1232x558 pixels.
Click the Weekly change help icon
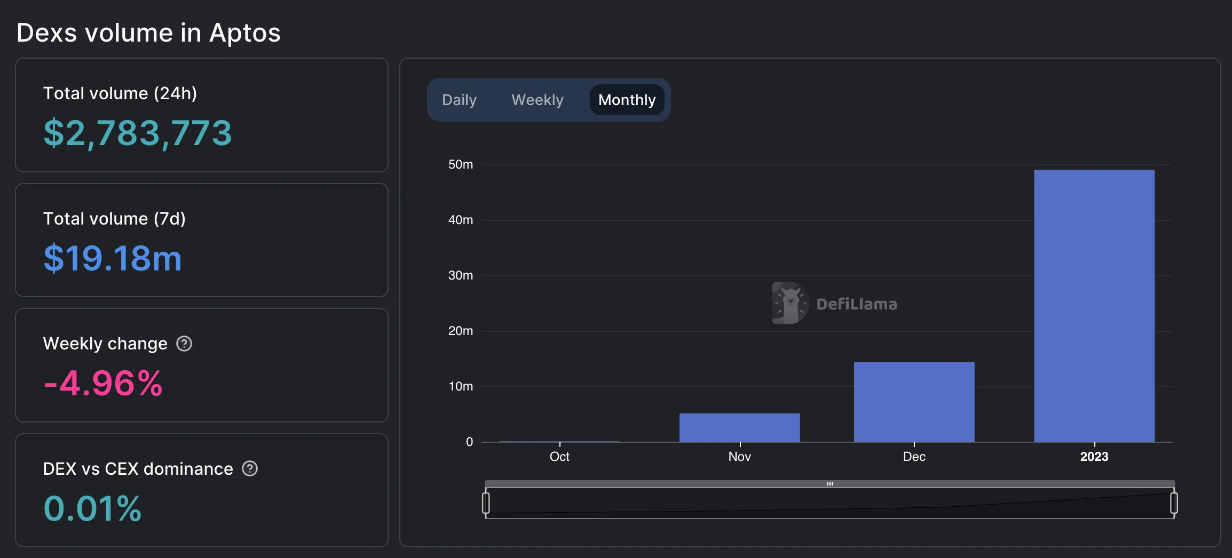pyautogui.click(x=184, y=344)
